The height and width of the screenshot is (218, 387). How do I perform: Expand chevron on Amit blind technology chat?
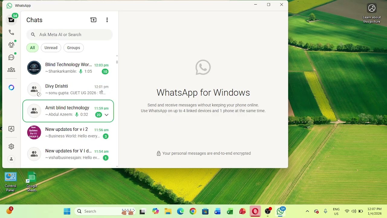(106, 115)
